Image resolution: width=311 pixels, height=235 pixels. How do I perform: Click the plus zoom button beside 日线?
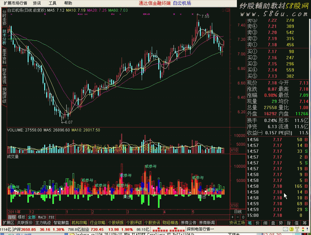coord(232,217)
